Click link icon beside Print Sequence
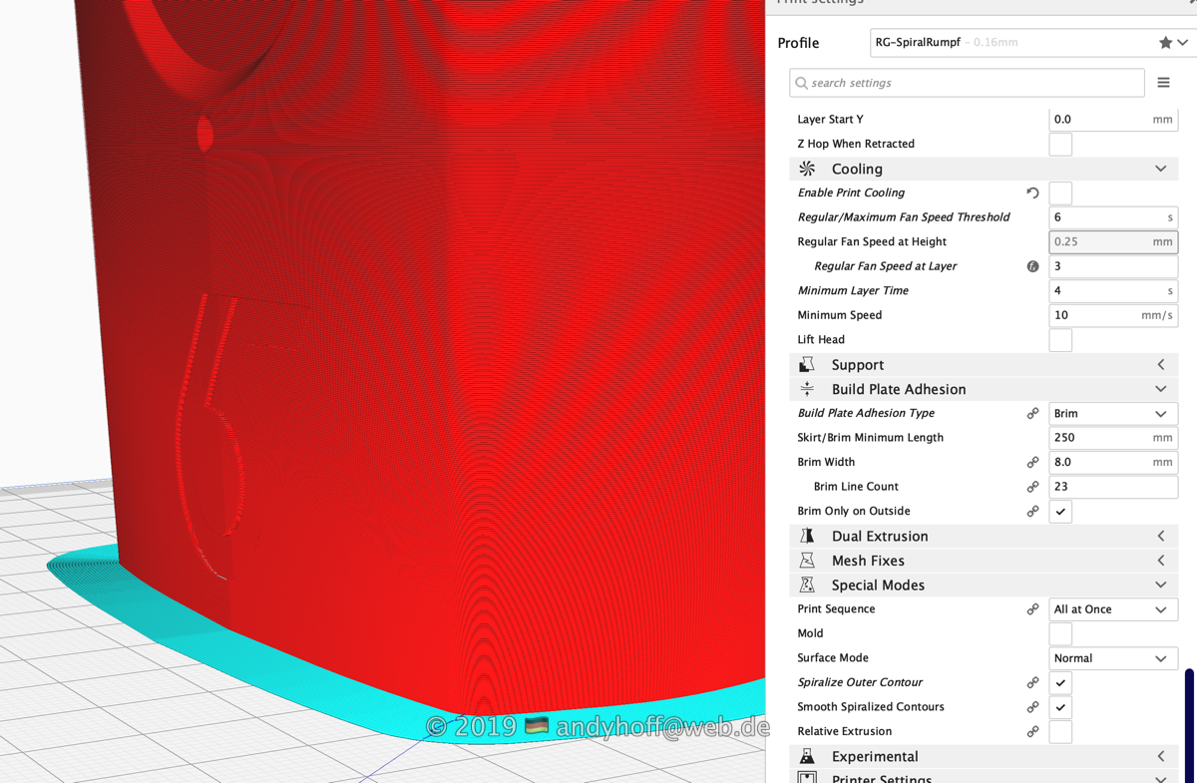The width and height of the screenshot is (1197, 783). tap(1032, 609)
